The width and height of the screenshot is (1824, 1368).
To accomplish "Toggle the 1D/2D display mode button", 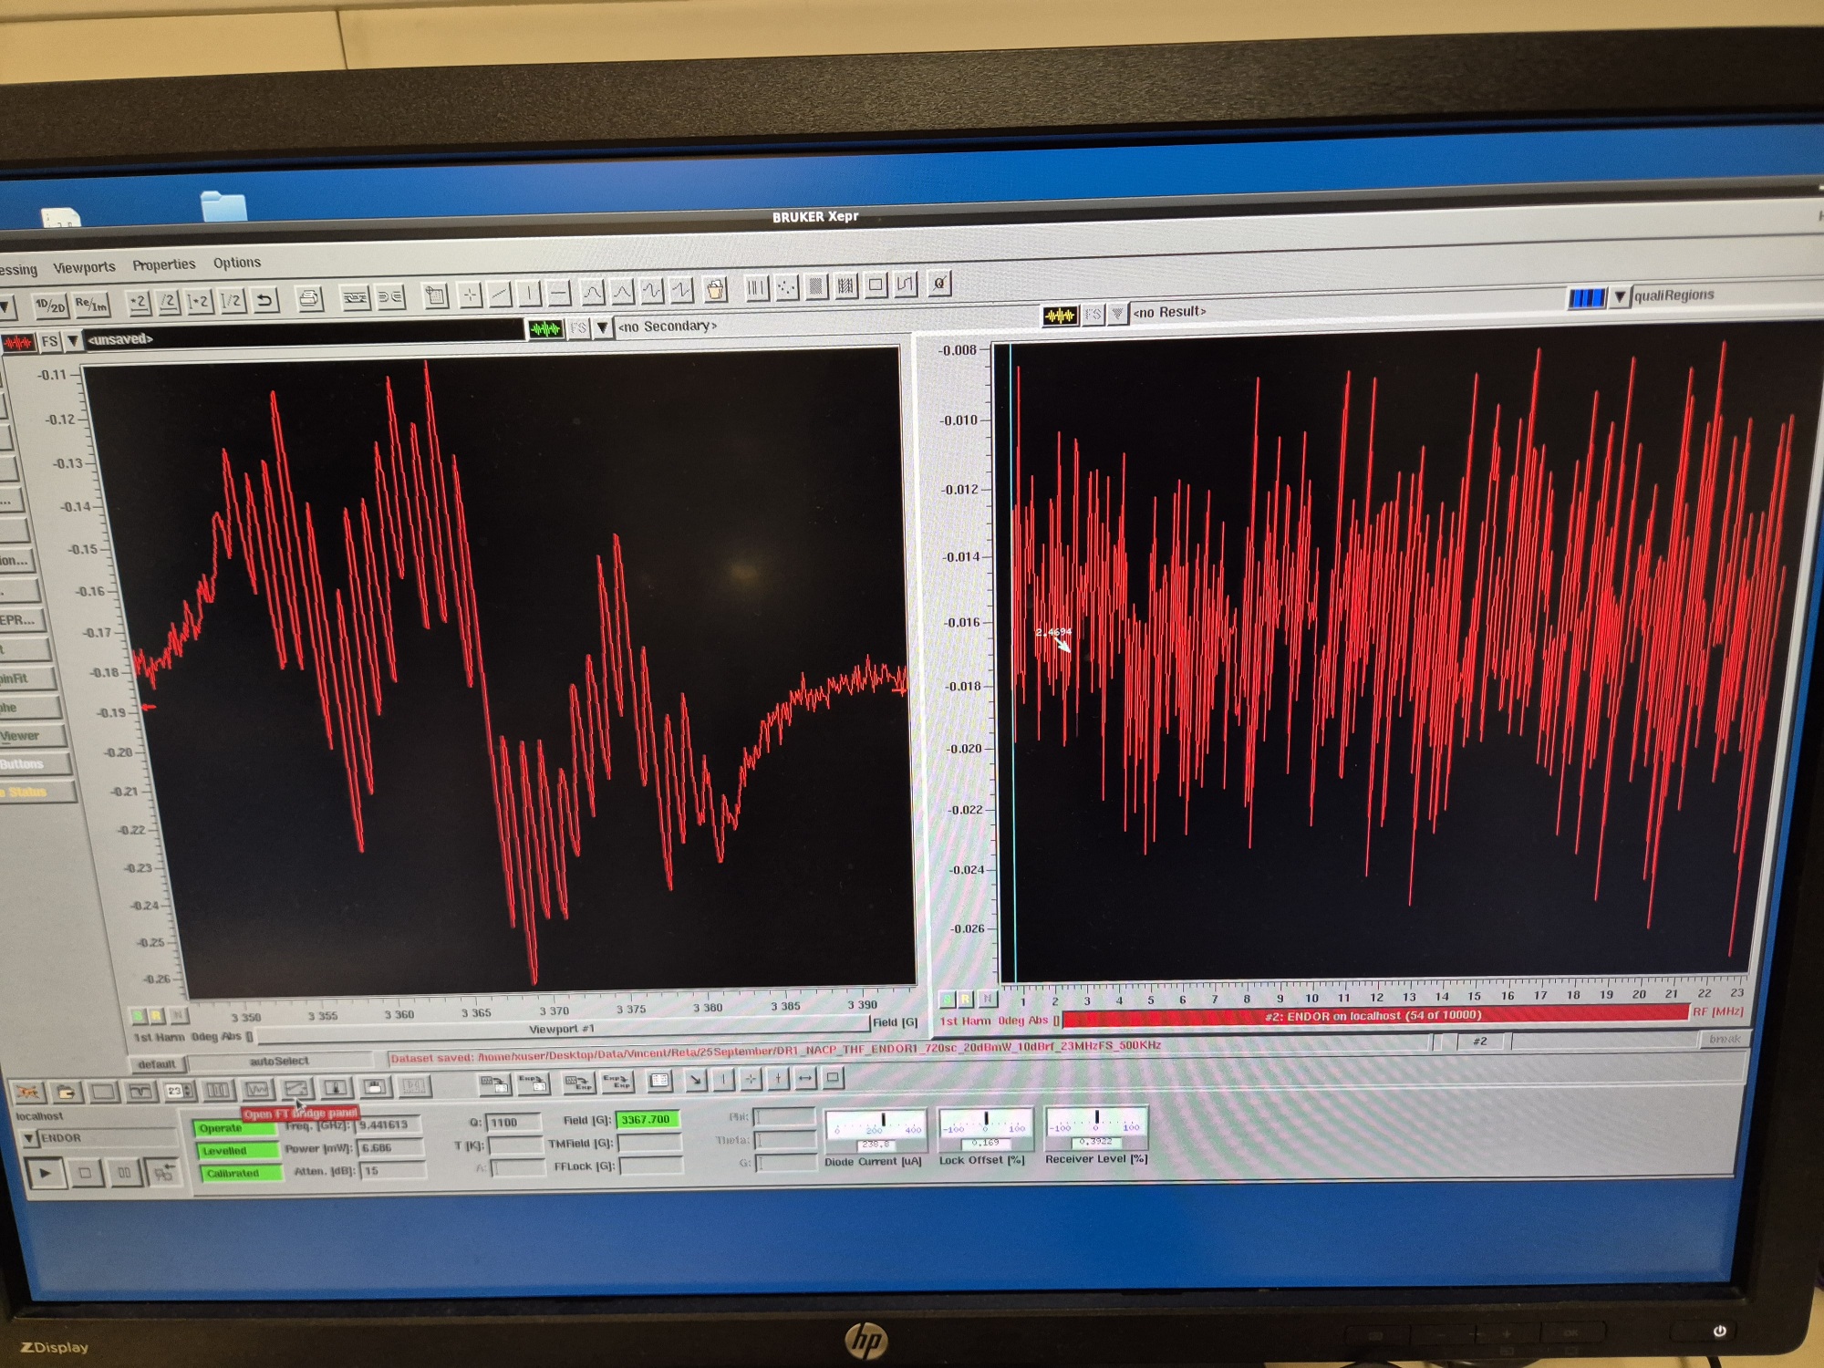I will click(x=49, y=306).
